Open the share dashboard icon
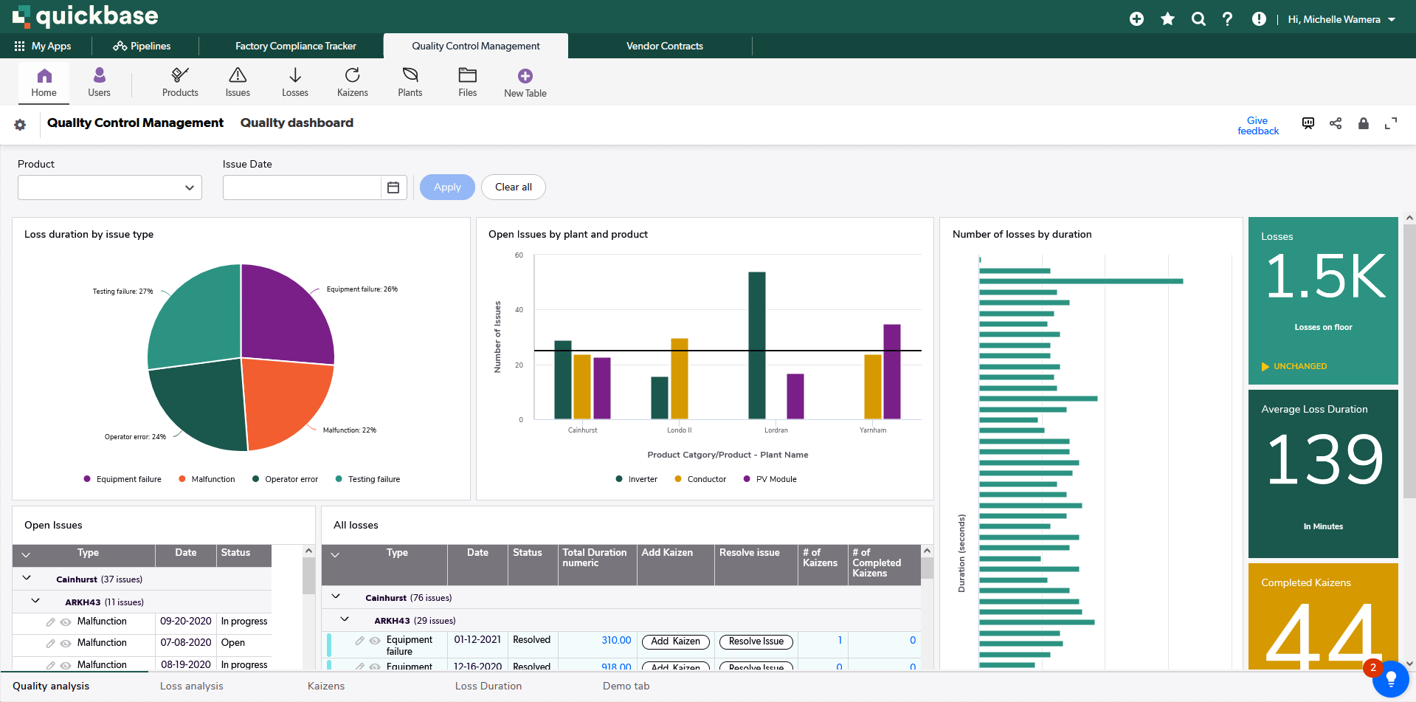This screenshot has height=702, width=1416. [x=1336, y=123]
